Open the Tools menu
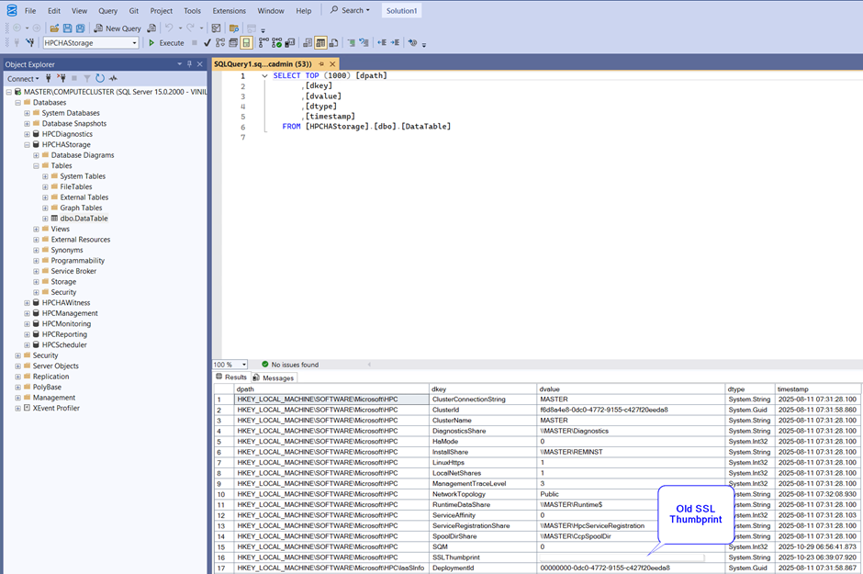The image size is (863, 574). tap(192, 11)
